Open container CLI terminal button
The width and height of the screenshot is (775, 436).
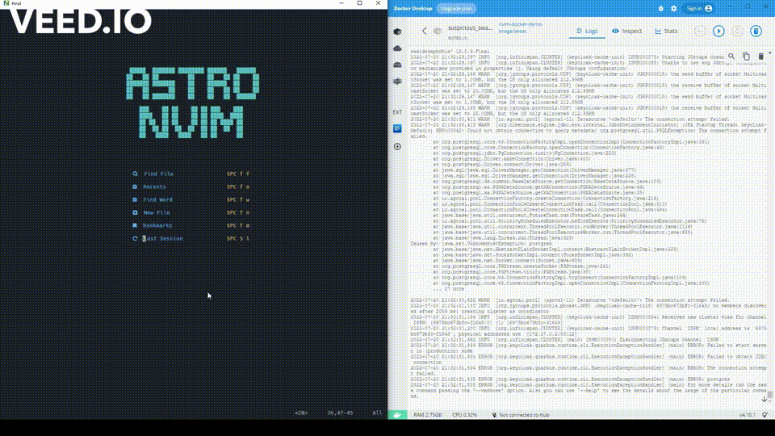[700, 31]
